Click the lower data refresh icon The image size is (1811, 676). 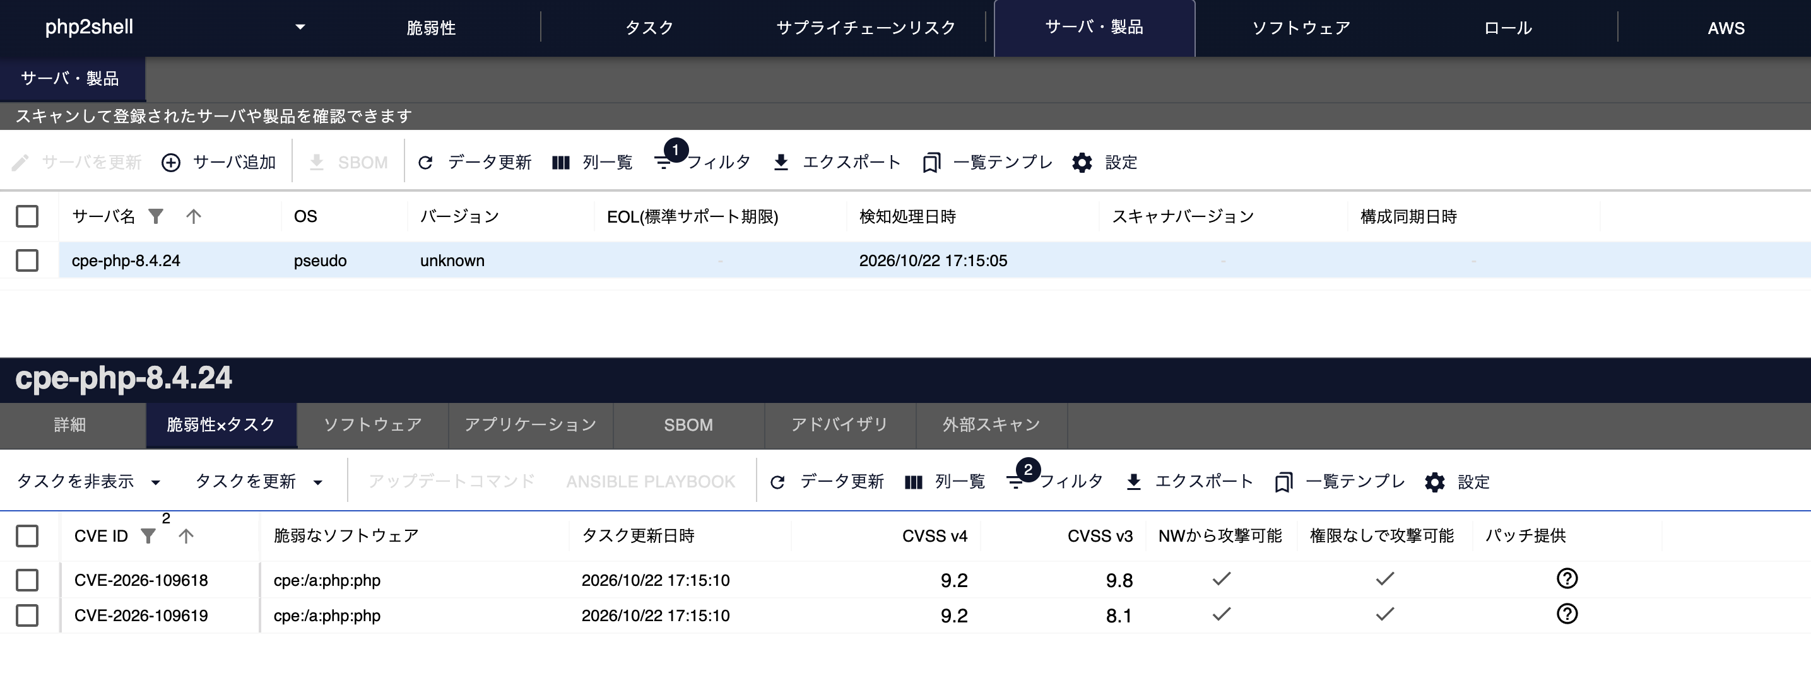[x=777, y=482]
